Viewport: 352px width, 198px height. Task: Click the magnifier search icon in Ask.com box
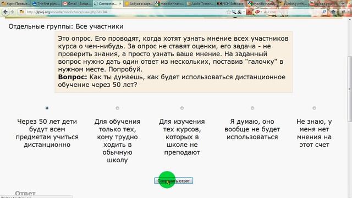pos(324,12)
